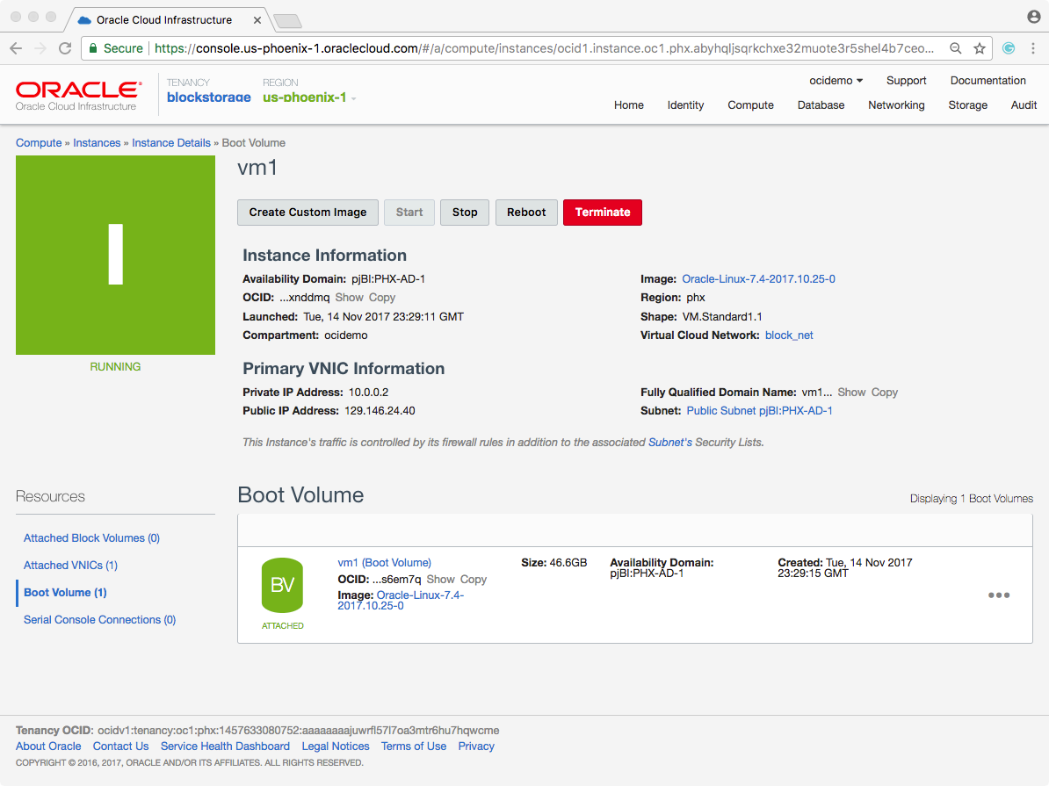Click the green BV boot volume icon

pos(282,586)
